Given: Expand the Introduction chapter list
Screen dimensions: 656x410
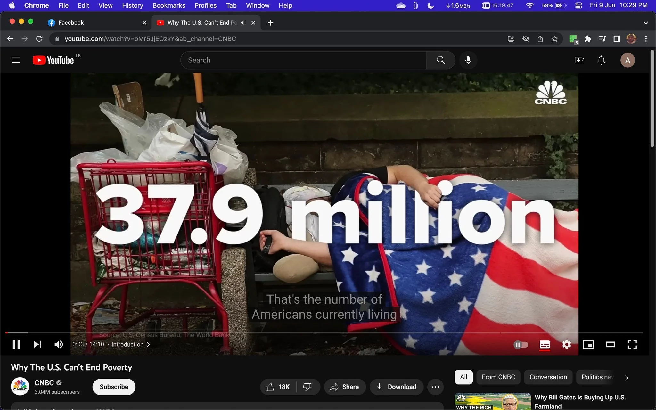Looking at the screenshot, I should 131,344.
